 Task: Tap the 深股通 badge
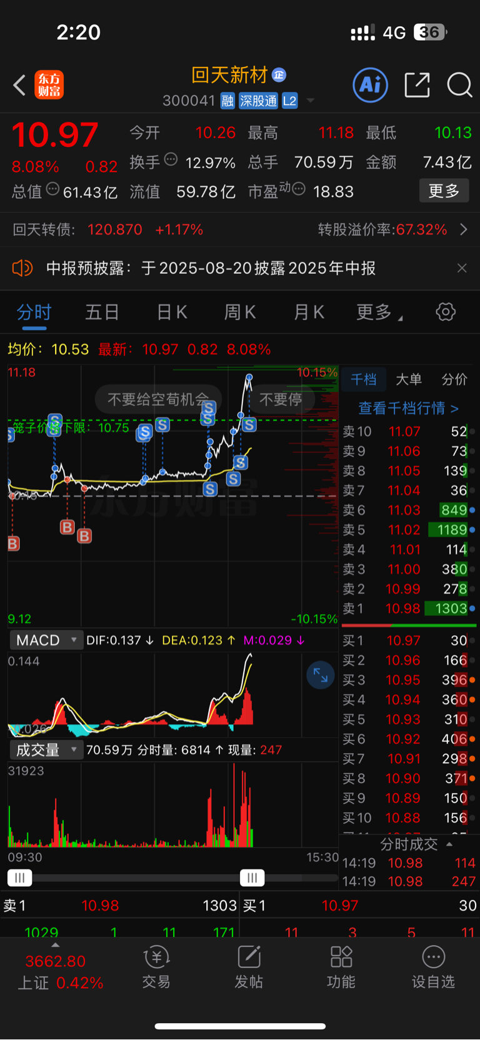point(258,101)
